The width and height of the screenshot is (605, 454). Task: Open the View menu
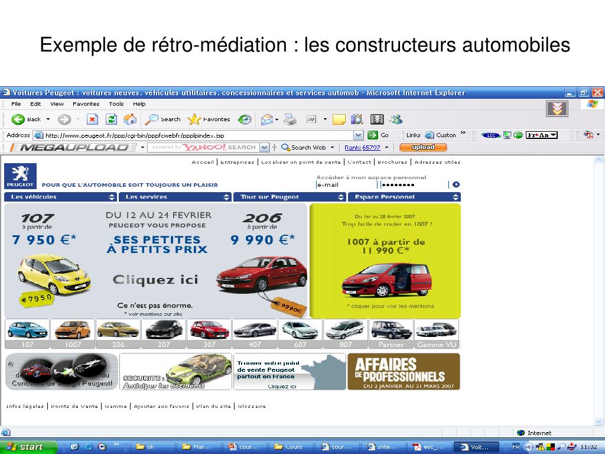coord(57,104)
